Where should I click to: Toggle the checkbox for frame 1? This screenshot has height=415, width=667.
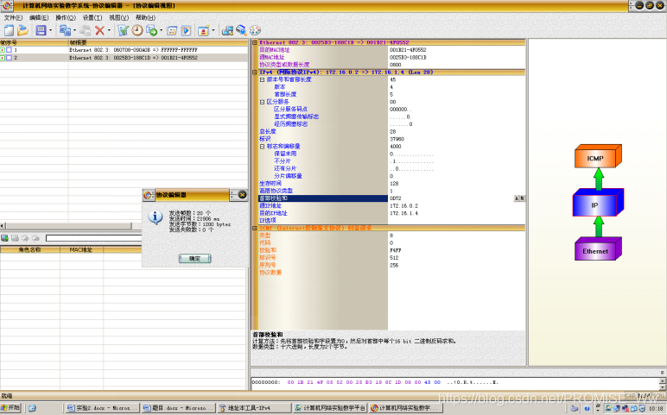[x=9, y=50]
